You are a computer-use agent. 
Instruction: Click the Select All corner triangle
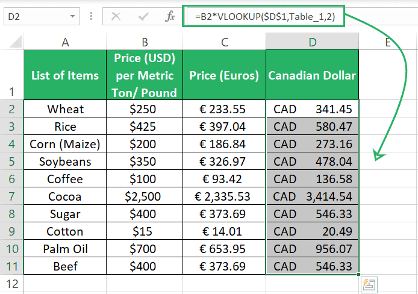(x=16, y=42)
